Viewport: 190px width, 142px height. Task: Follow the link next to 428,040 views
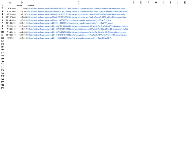pyautogui.click(x=78, y=26)
